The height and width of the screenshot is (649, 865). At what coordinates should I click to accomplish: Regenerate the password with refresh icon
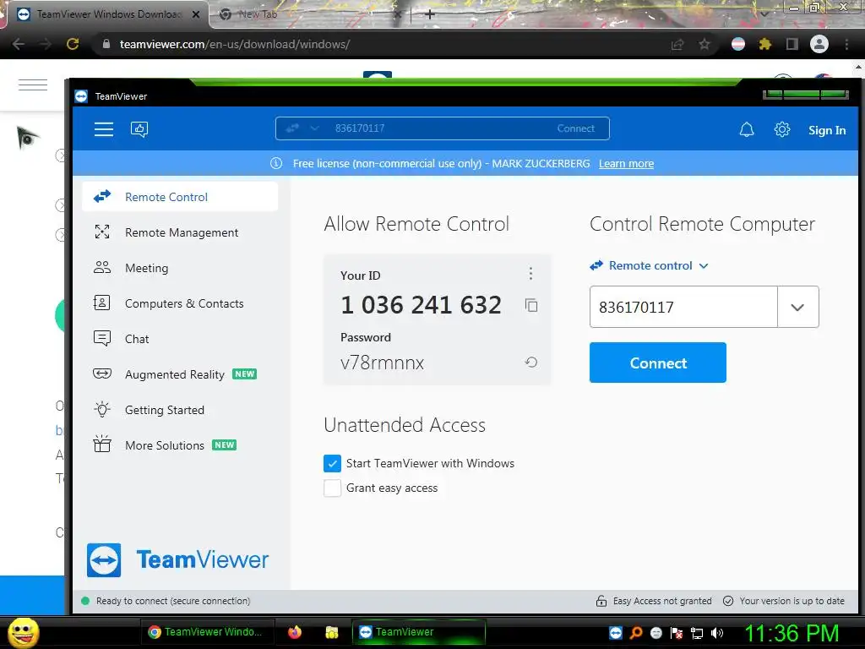[x=530, y=362]
